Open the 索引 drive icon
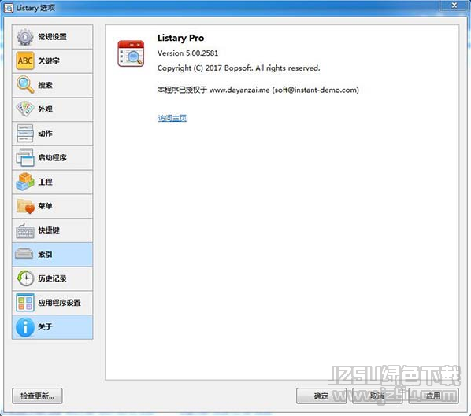 pos(24,254)
